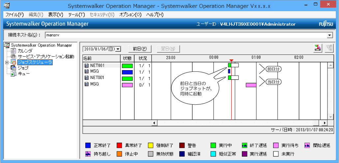Click the 持ち越し legend icon
This screenshot has width=339, height=163.
(x=88, y=154)
